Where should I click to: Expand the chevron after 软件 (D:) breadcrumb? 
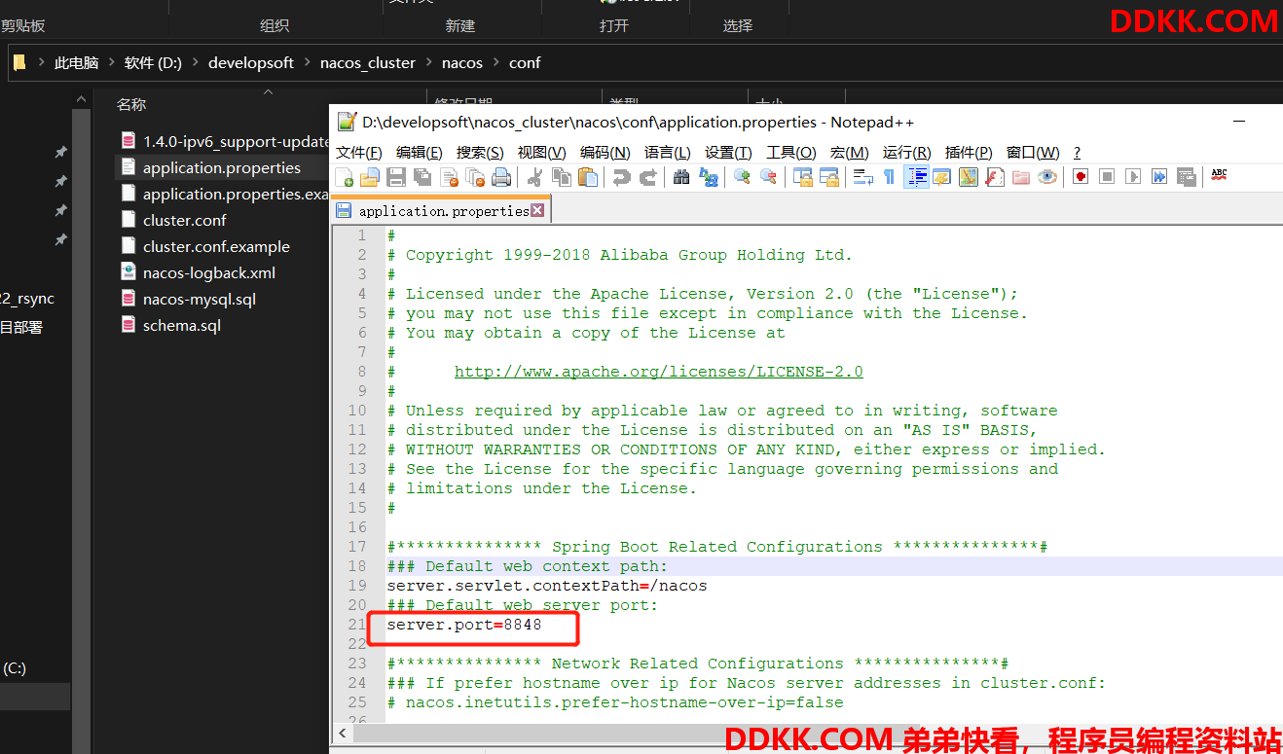point(195,62)
